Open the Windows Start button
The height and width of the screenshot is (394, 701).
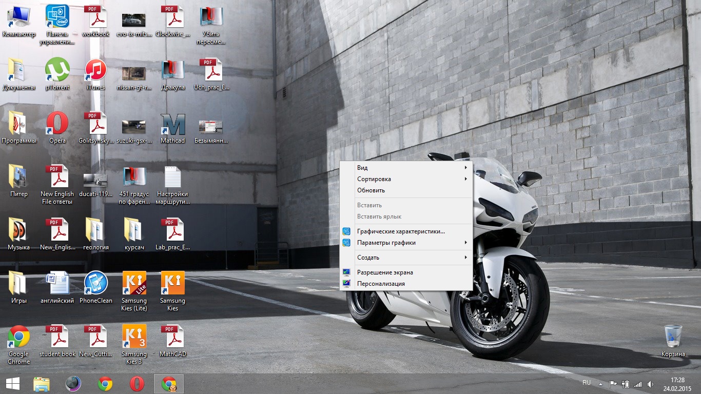pyautogui.click(x=12, y=384)
